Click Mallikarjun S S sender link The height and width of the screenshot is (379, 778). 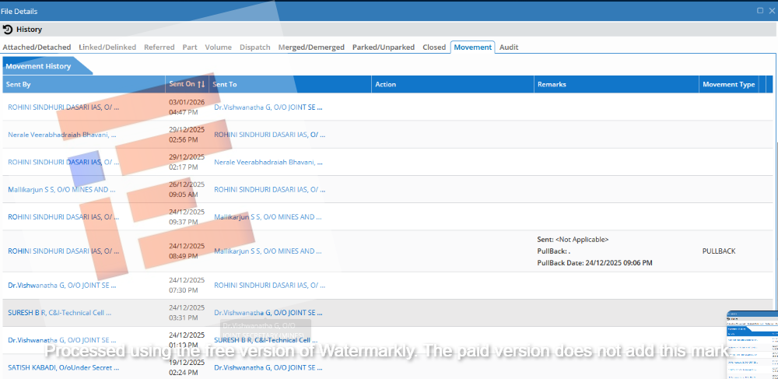click(61, 189)
